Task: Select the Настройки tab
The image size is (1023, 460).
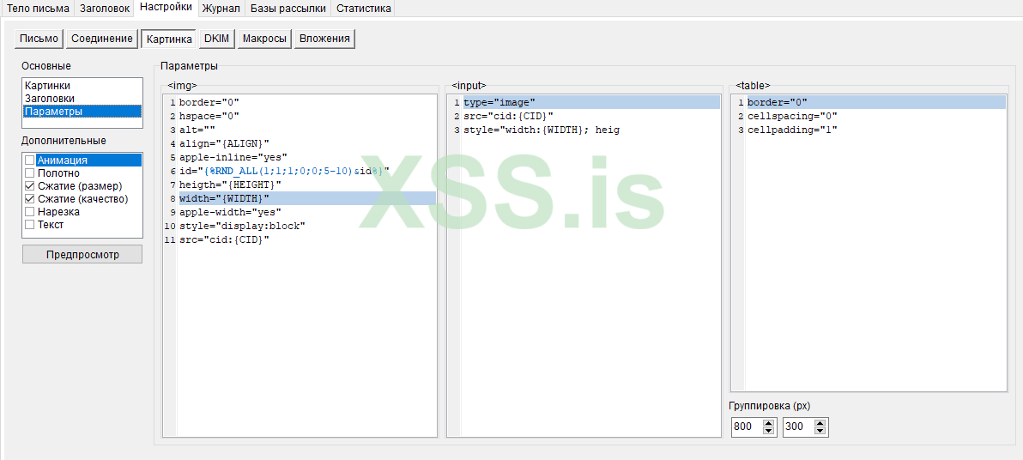Action: (x=166, y=7)
